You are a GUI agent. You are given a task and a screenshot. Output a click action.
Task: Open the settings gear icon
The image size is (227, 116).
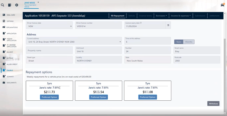click(x=17, y=5)
